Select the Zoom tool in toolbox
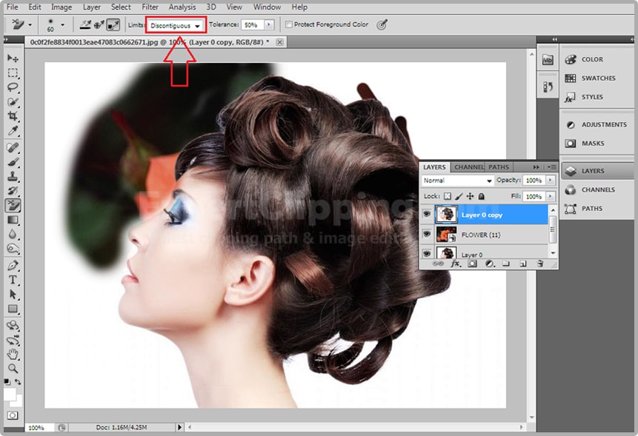638x436 pixels. (13, 368)
